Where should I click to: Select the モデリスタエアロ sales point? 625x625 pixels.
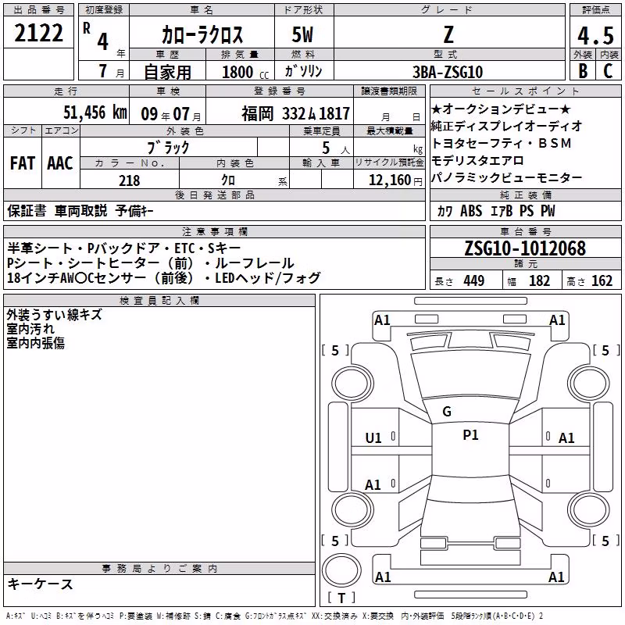click(477, 161)
